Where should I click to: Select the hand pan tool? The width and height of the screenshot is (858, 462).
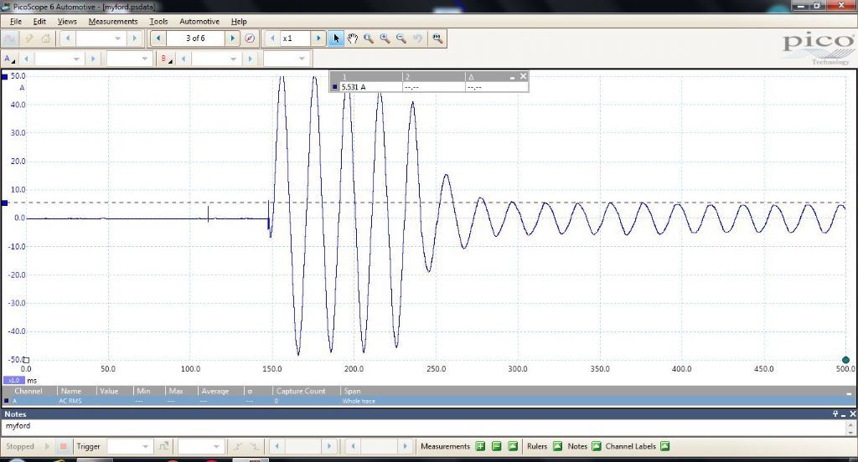[x=353, y=38]
